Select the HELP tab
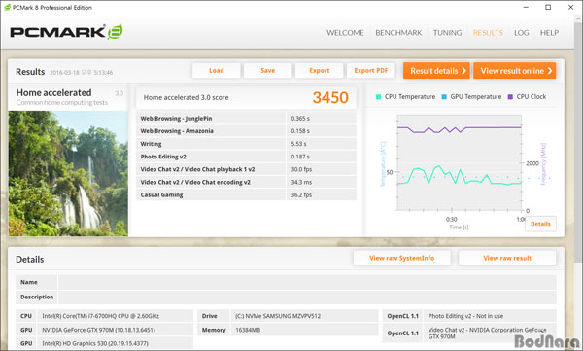Screen dimensions: 583x351 click(x=549, y=33)
